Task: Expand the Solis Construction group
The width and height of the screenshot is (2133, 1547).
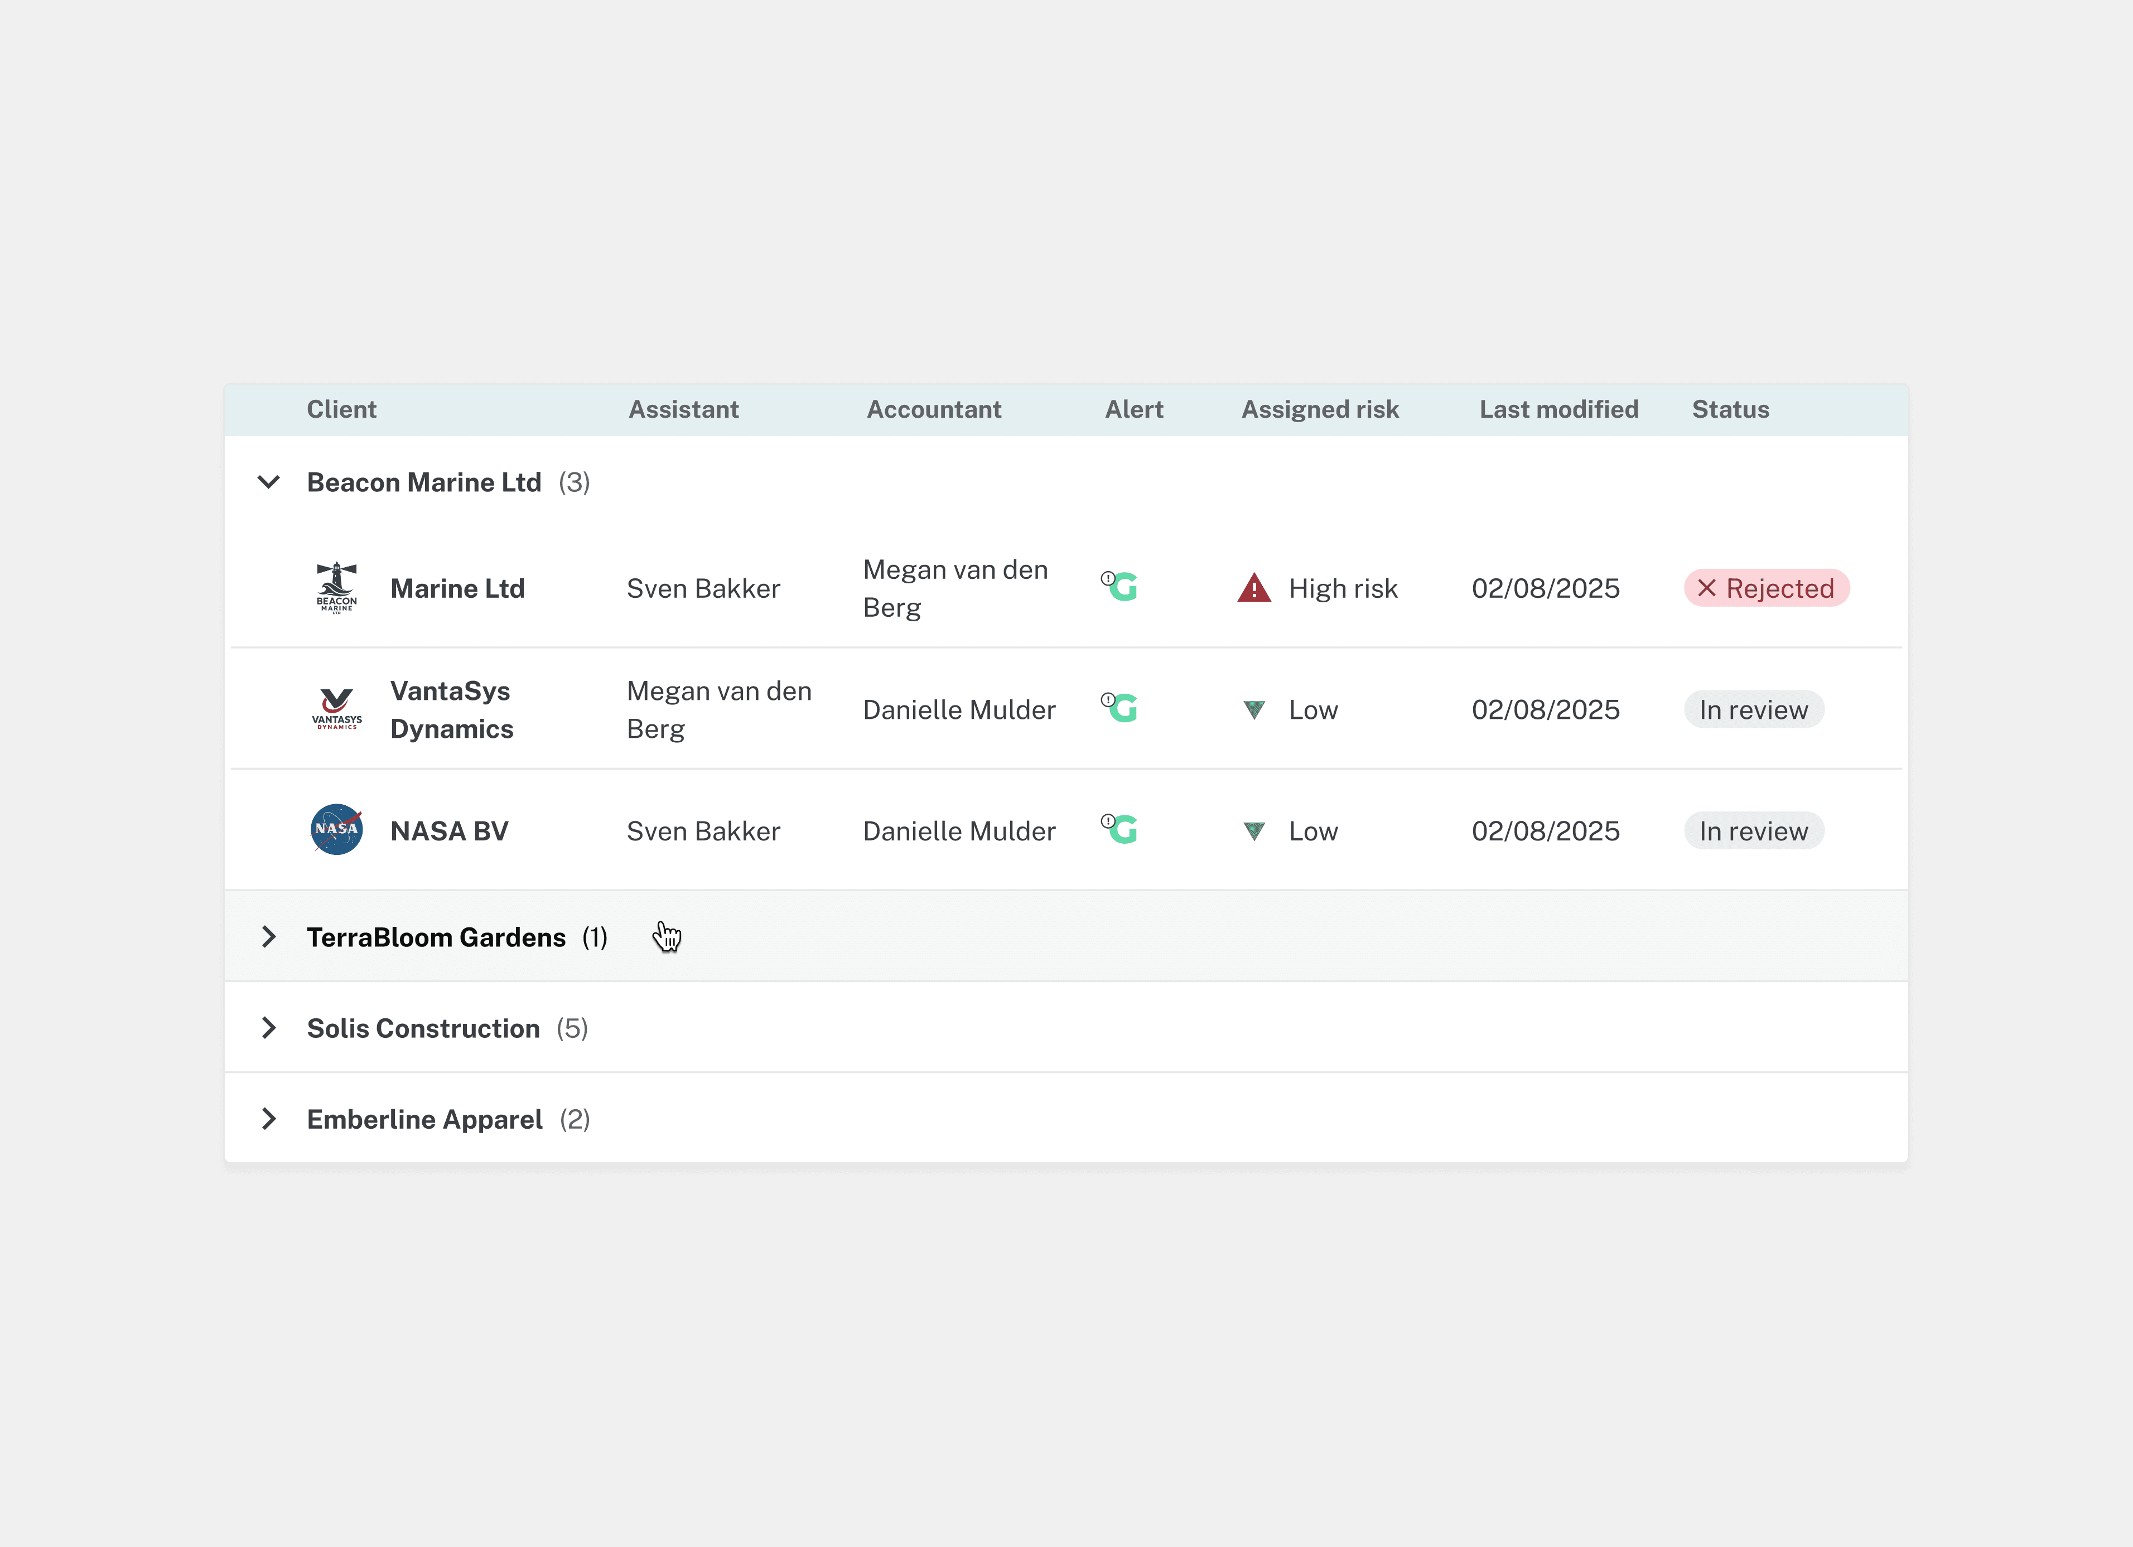Action: pos(269,1028)
